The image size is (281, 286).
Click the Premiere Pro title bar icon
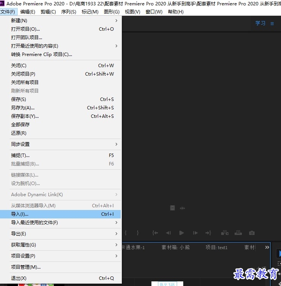[x=2, y=3]
